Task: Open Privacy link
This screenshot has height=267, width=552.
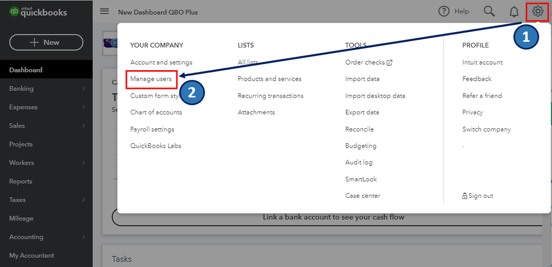Action: (472, 112)
